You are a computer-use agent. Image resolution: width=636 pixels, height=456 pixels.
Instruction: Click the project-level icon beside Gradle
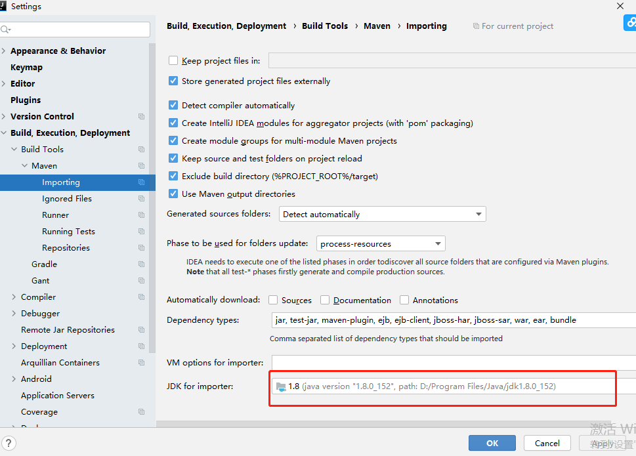pyautogui.click(x=141, y=264)
